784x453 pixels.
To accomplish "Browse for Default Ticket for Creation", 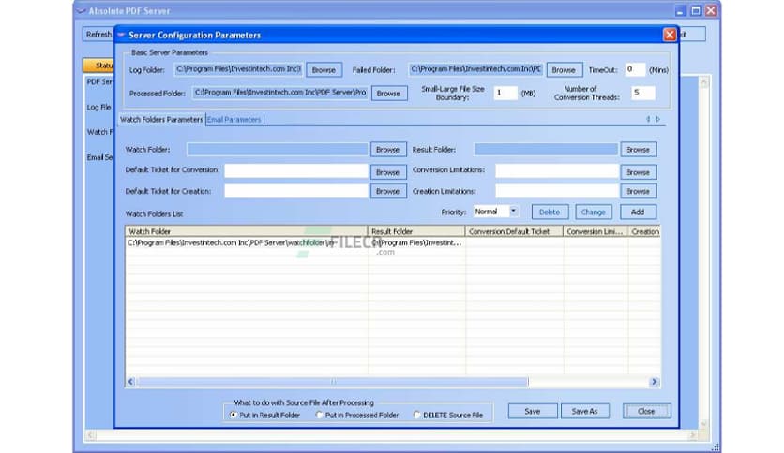I will 388,191.
